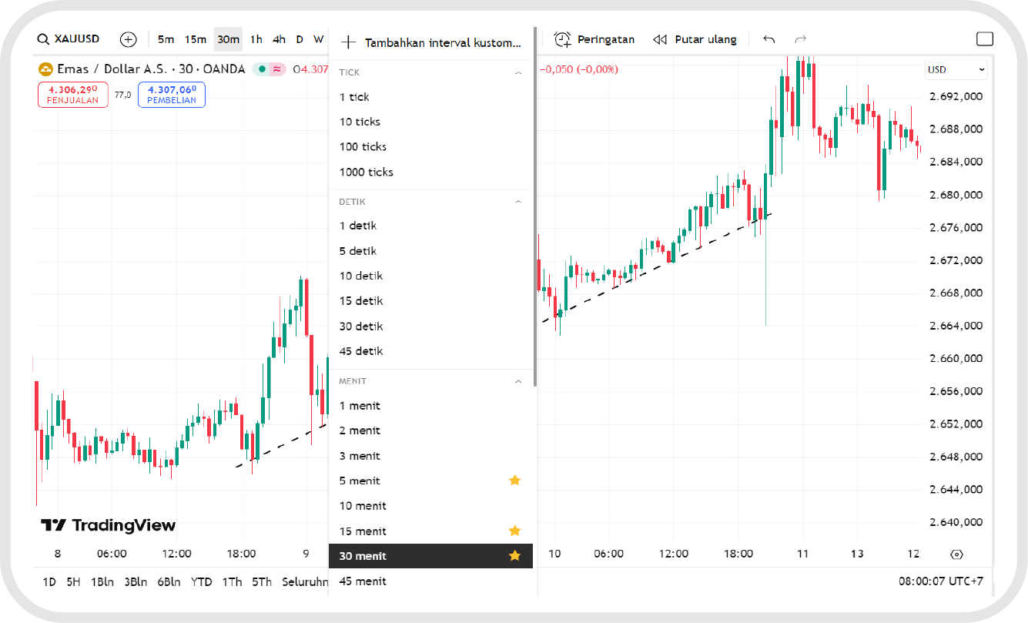Image resolution: width=1028 pixels, height=623 pixels.
Task: Select the 3Bln date range
Action: (135, 582)
